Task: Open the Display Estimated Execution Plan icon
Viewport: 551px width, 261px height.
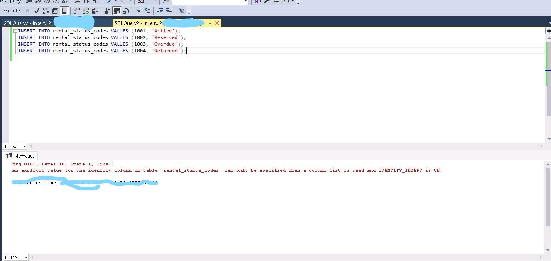Action: pos(46,10)
